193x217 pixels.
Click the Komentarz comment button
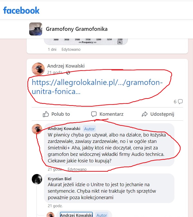[x=107, y=114]
